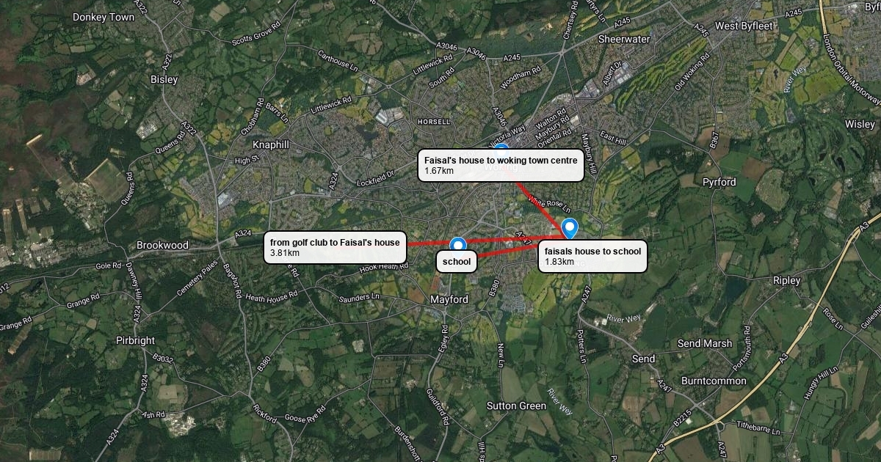Click the Mayford place label
Viewport: 881px width, 462px height.
point(449,300)
